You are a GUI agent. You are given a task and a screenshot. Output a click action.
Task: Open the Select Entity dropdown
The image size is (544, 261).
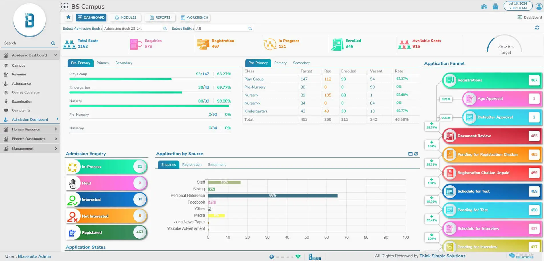[224, 29]
